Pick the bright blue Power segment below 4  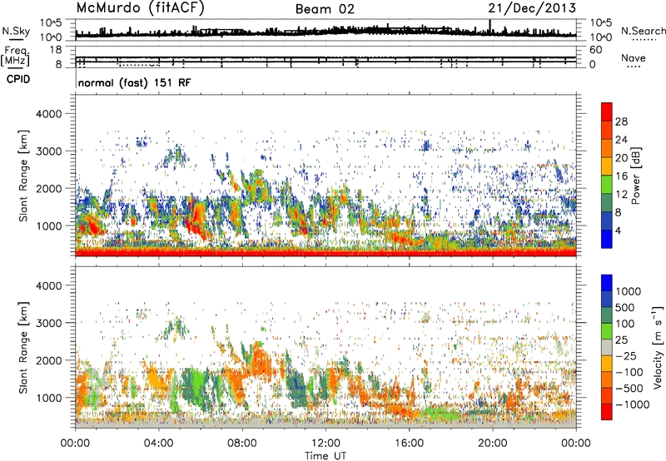point(607,239)
